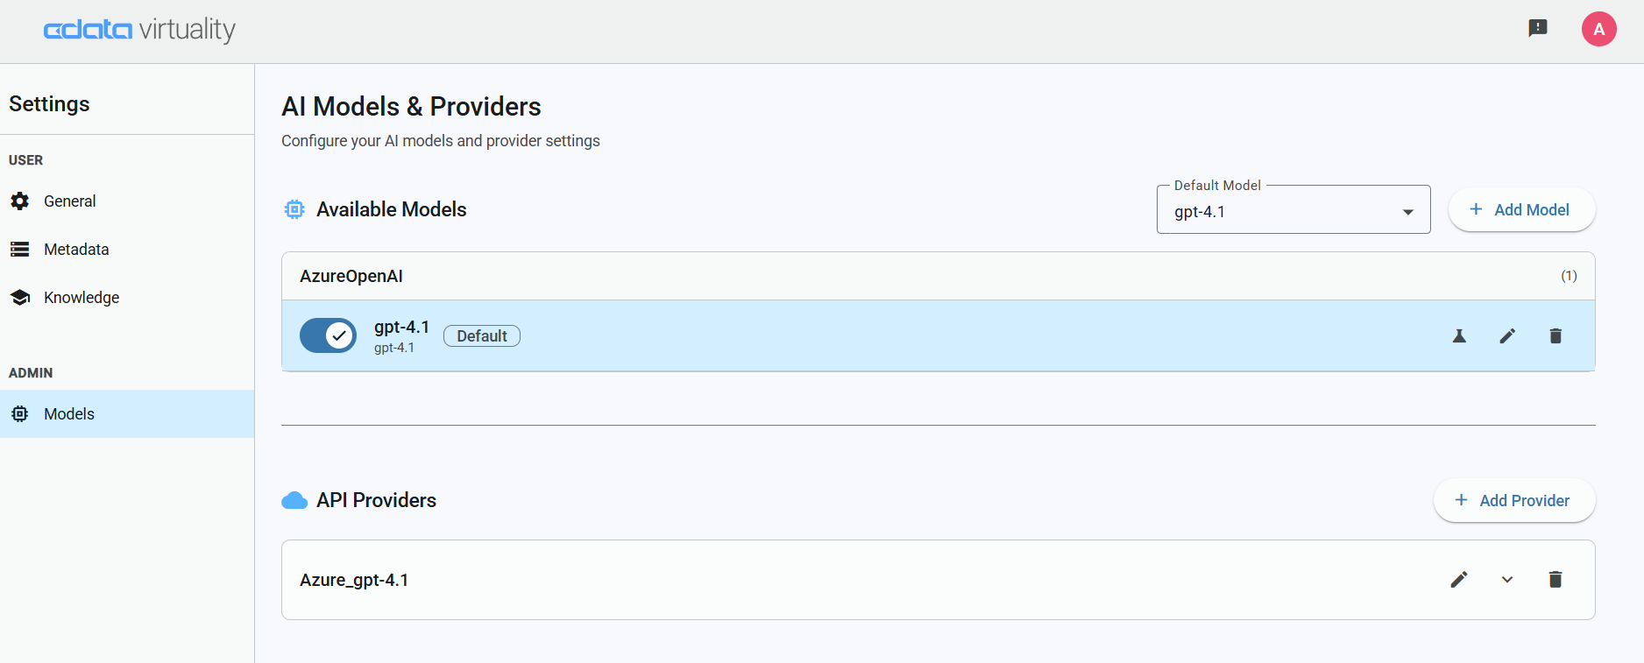Screen dimensions: 1644x663
Task: Open the avatar menu marked A
Action: 1598,28
